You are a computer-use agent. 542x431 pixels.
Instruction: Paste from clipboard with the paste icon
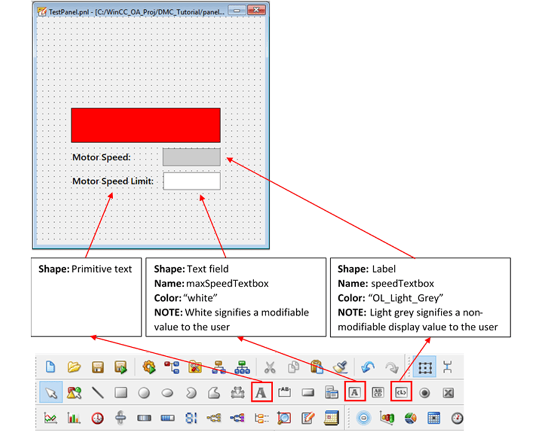[317, 367]
